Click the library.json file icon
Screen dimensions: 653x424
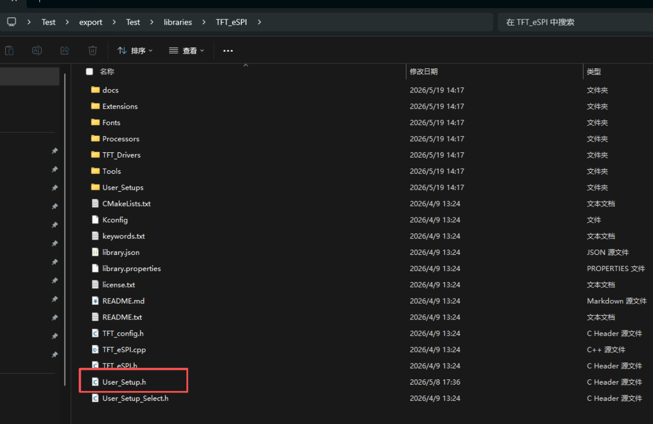(95, 252)
